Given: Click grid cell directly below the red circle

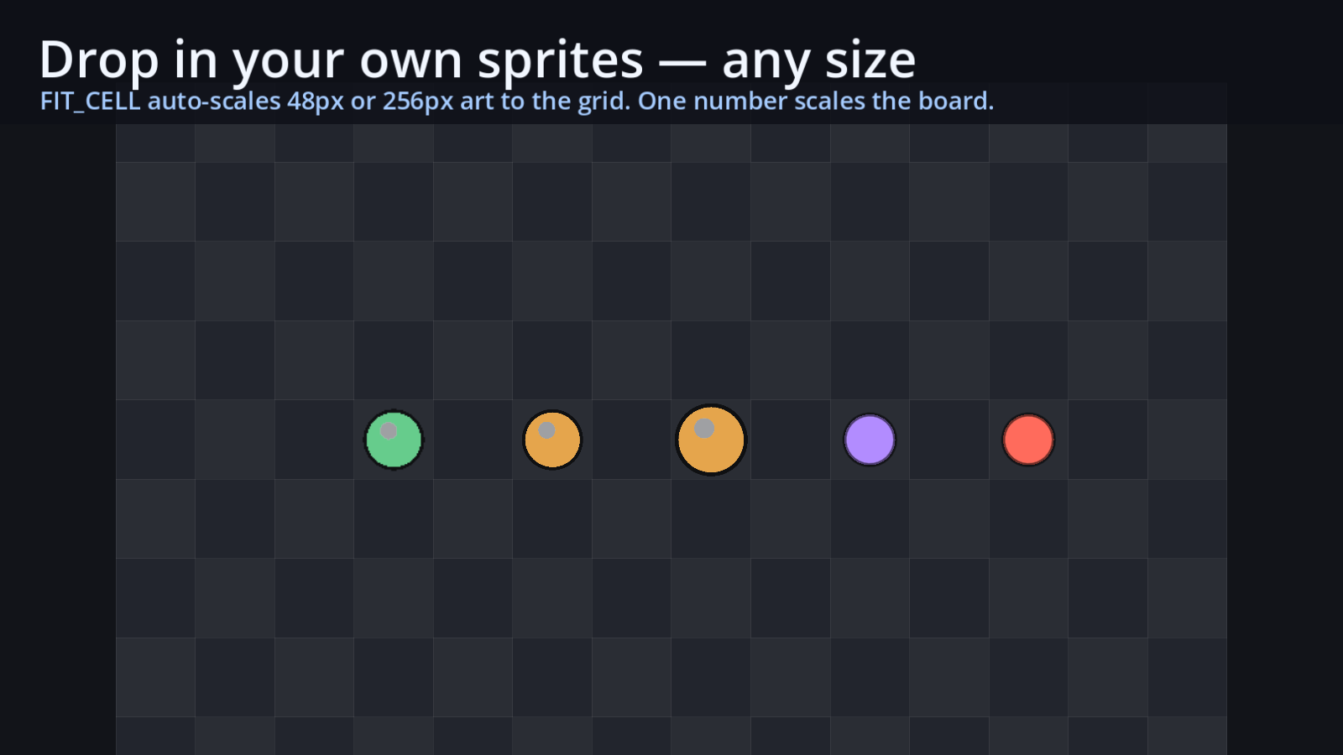Looking at the screenshot, I should click(1028, 519).
